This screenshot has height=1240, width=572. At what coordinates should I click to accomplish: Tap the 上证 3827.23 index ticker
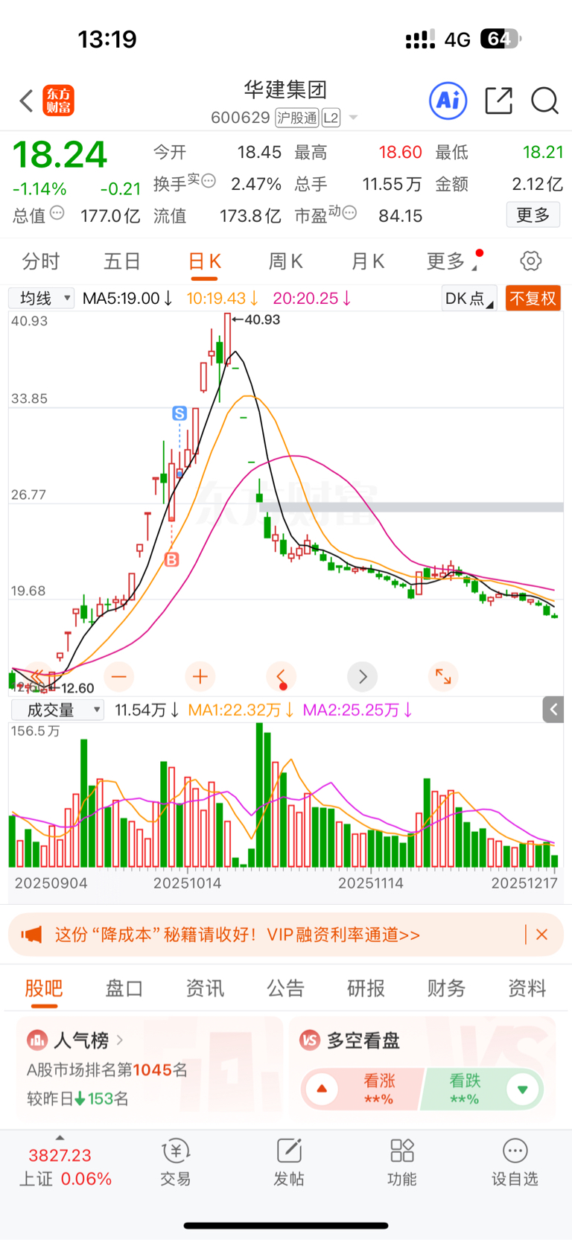point(65,1167)
